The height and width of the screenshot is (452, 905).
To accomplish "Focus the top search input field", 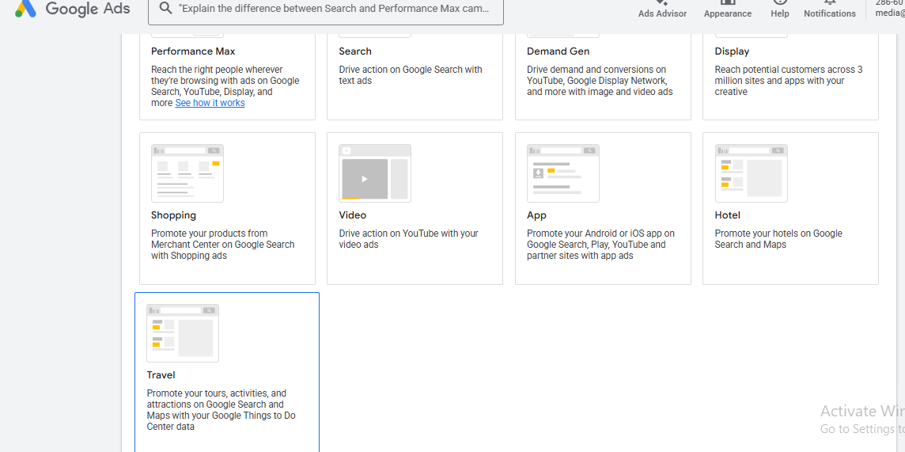I will coord(325,9).
